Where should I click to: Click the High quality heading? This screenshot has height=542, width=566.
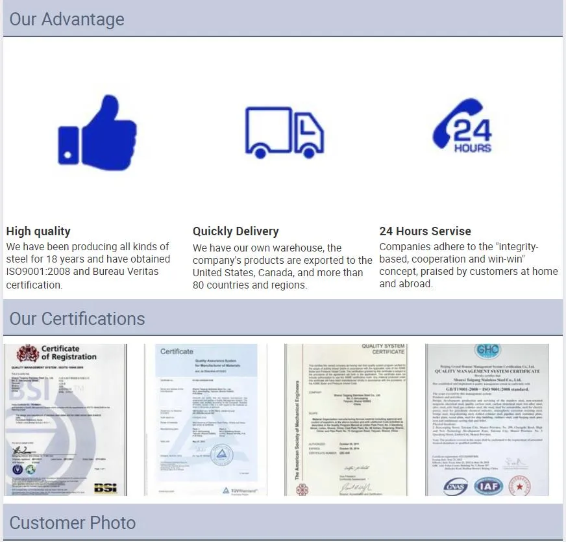(x=38, y=231)
